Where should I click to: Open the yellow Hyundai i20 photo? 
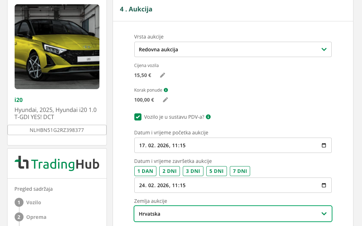click(x=57, y=47)
